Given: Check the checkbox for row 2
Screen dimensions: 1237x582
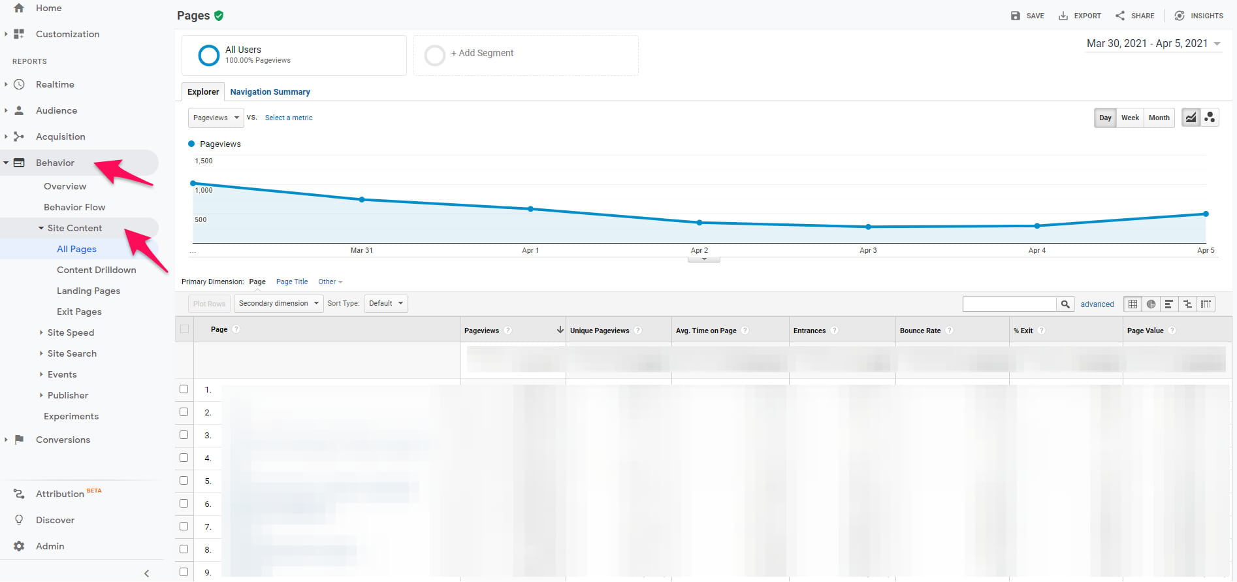Looking at the screenshot, I should (184, 412).
